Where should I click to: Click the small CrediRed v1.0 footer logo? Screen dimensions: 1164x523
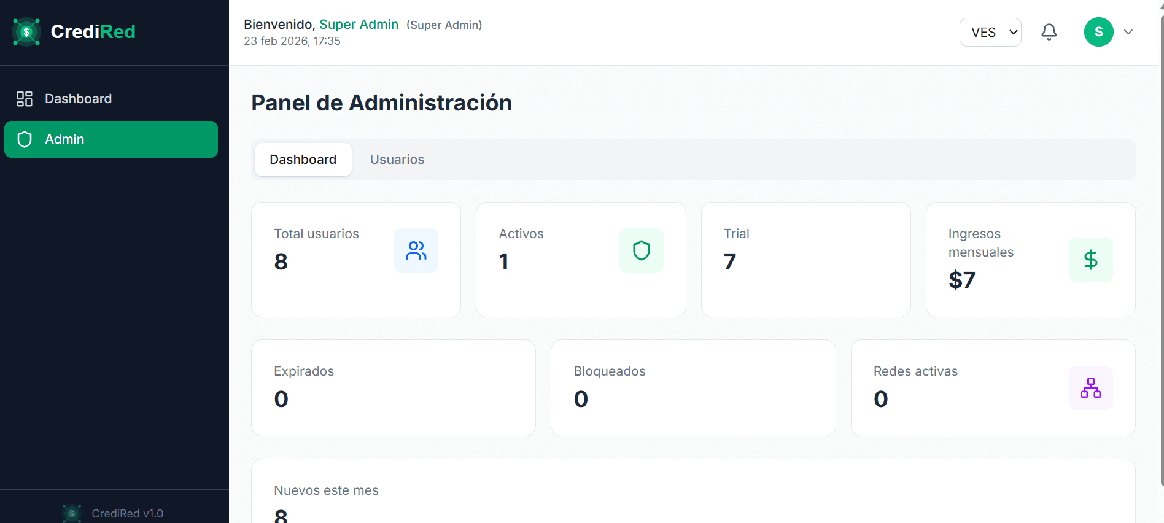[72, 513]
